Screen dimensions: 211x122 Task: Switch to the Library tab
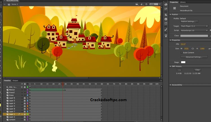pyautogui.click(x=183, y=2)
